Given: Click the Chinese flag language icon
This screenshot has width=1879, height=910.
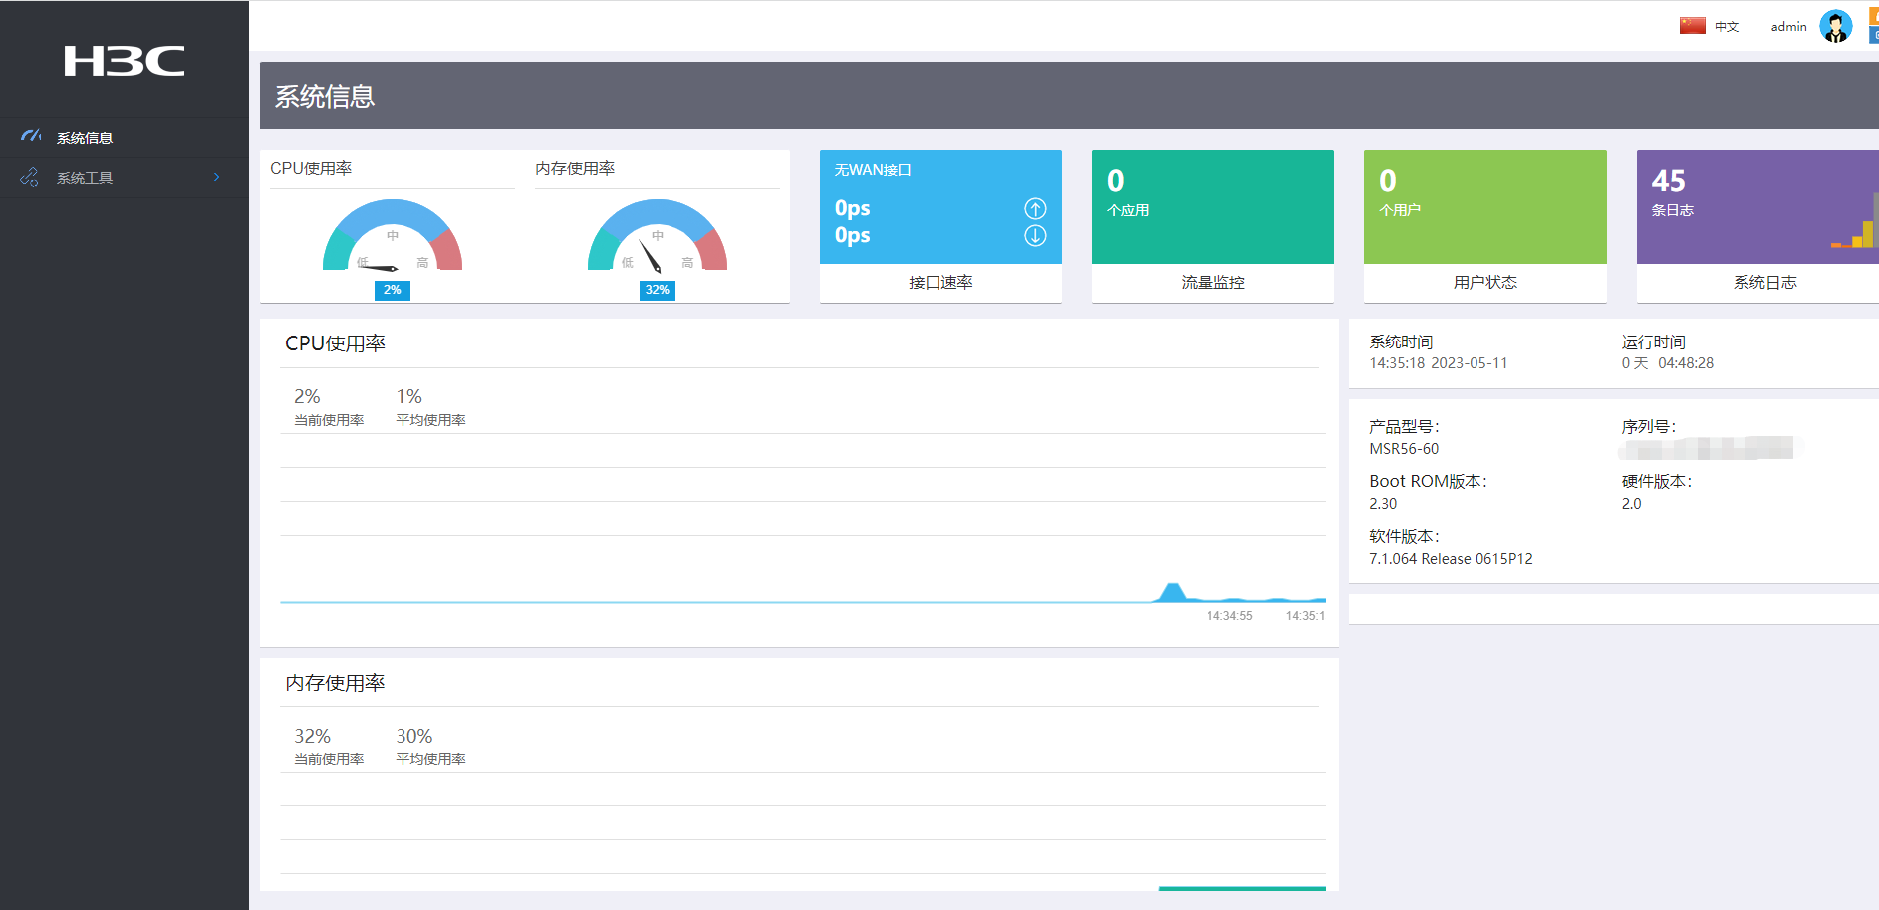Looking at the screenshot, I should [x=1692, y=26].
